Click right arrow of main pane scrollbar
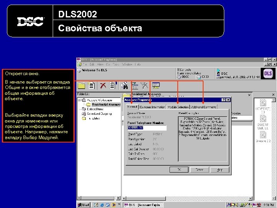The width and height of the screenshot is (277, 208). tap(250, 199)
